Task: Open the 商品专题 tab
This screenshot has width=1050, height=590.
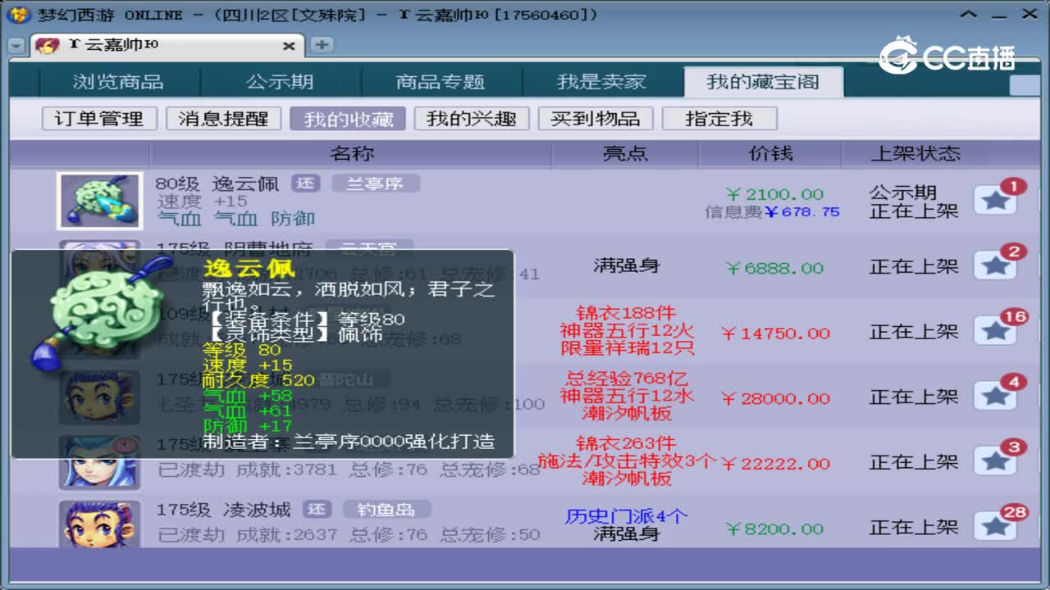Action: 440,82
